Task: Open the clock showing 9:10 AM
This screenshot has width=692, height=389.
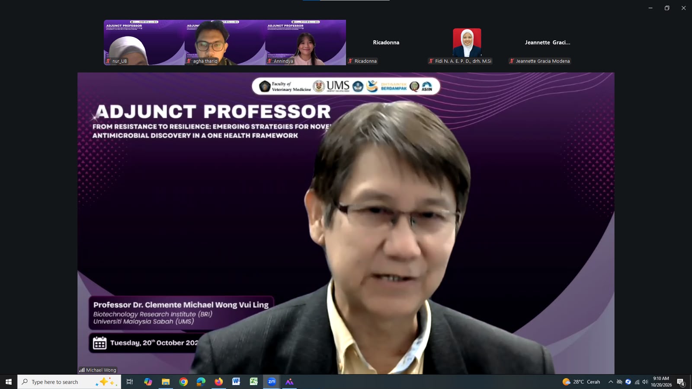Action: click(x=661, y=382)
